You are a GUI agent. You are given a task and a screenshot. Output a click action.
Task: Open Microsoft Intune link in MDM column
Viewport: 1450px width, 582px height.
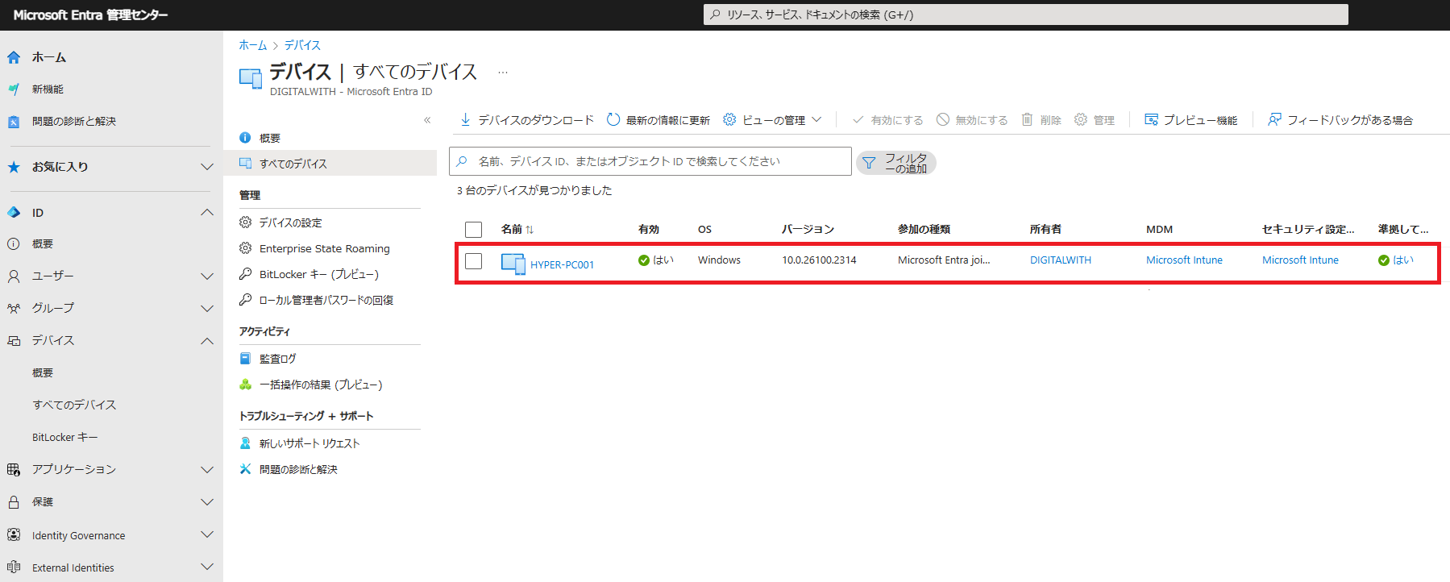tap(1184, 260)
